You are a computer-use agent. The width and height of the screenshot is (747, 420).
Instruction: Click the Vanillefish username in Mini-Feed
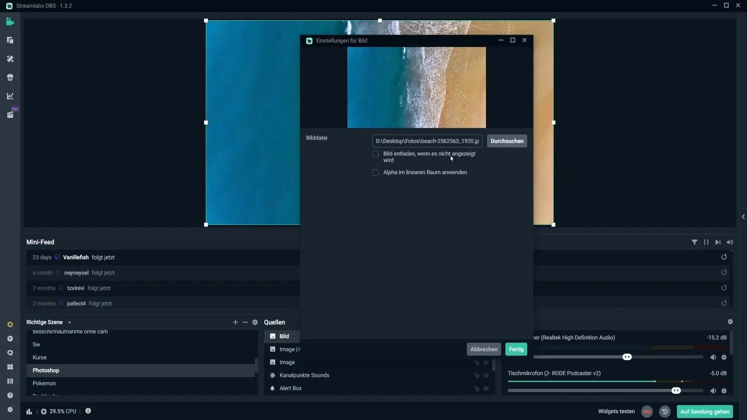(76, 257)
